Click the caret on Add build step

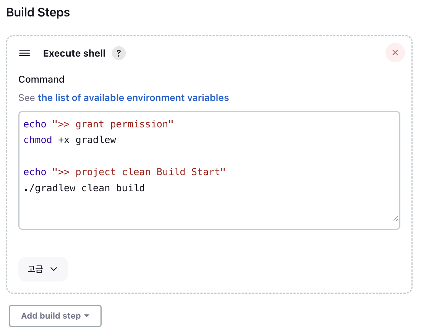point(87,316)
